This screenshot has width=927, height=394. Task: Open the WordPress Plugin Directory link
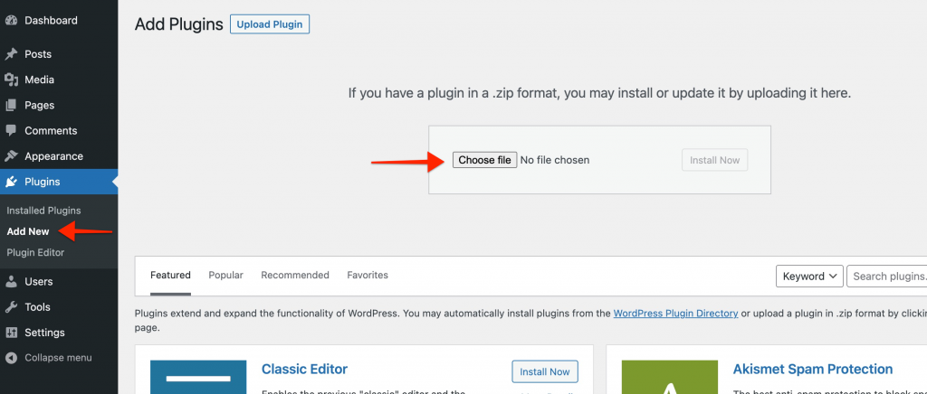675,314
